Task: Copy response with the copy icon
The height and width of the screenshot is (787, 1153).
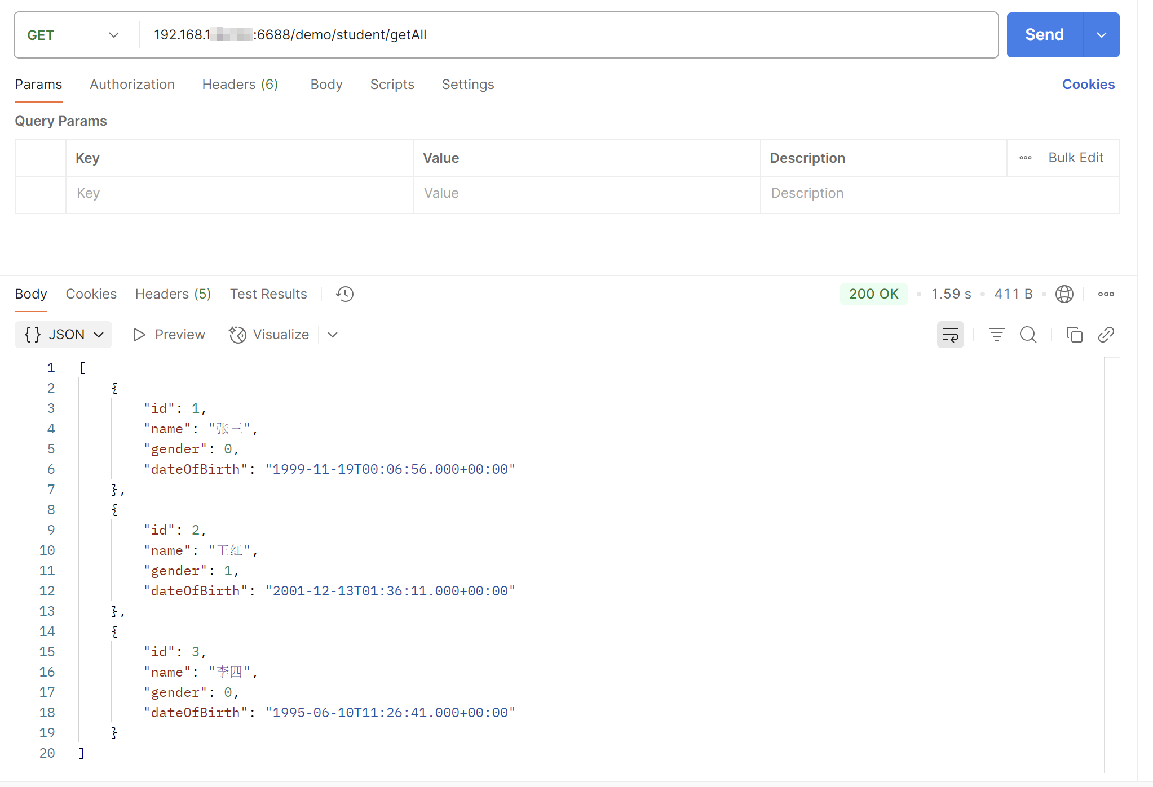Action: click(x=1074, y=335)
